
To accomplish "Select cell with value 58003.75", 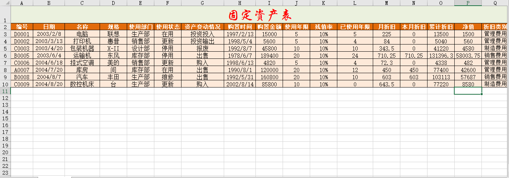I will tap(468, 55).
